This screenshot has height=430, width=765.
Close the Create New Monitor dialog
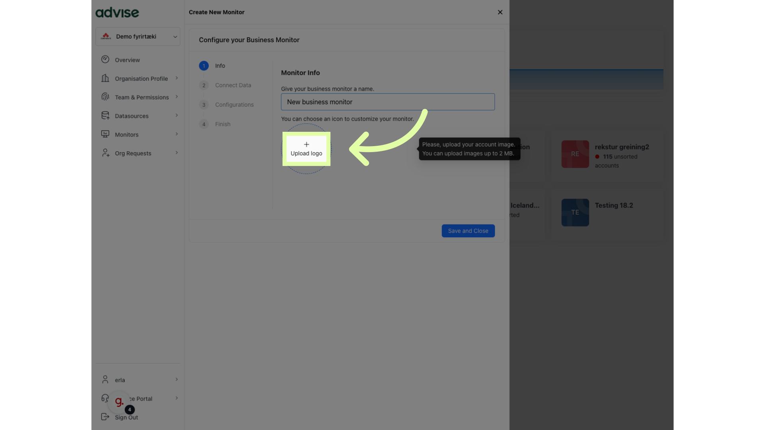500,12
